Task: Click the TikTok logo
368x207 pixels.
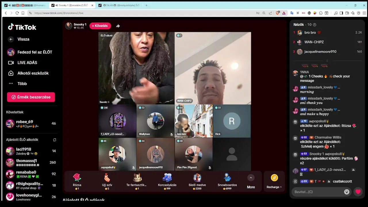Action: [x=22, y=27]
